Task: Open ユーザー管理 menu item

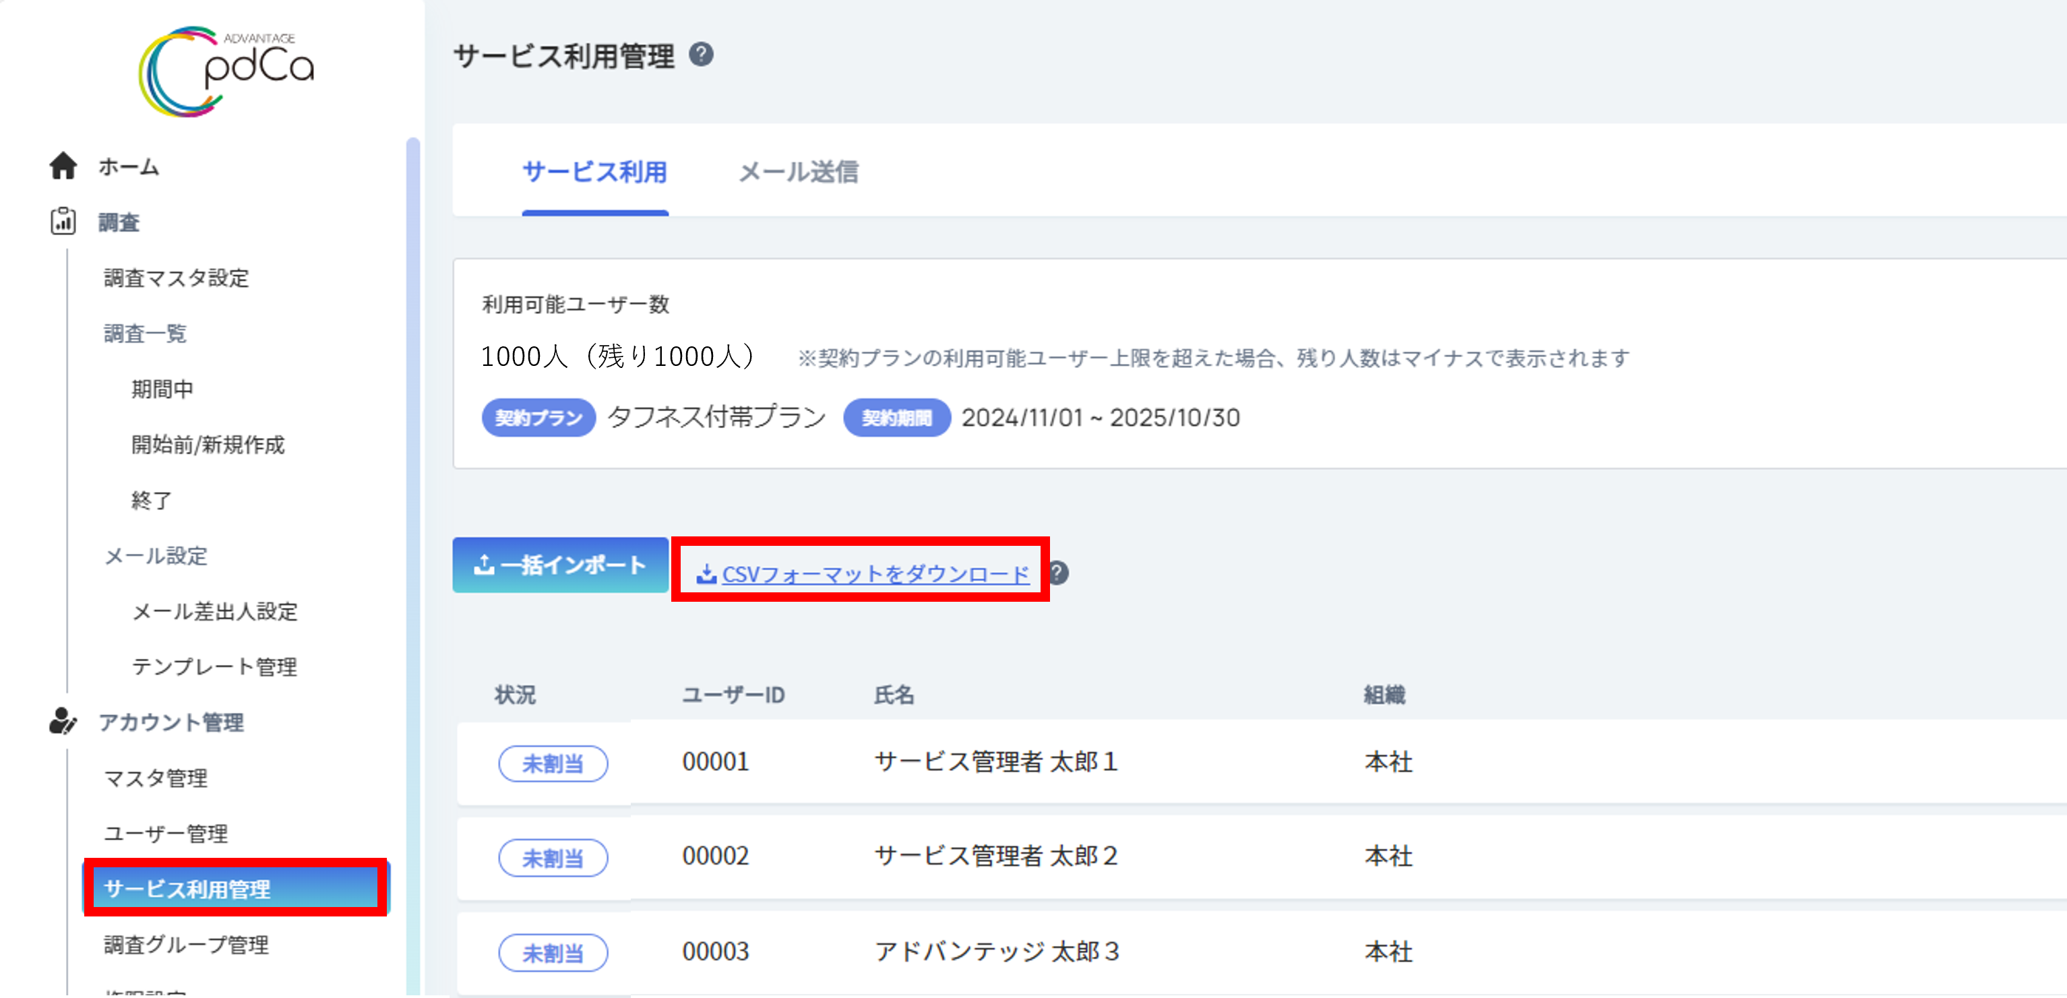Action: coord(166,834)
